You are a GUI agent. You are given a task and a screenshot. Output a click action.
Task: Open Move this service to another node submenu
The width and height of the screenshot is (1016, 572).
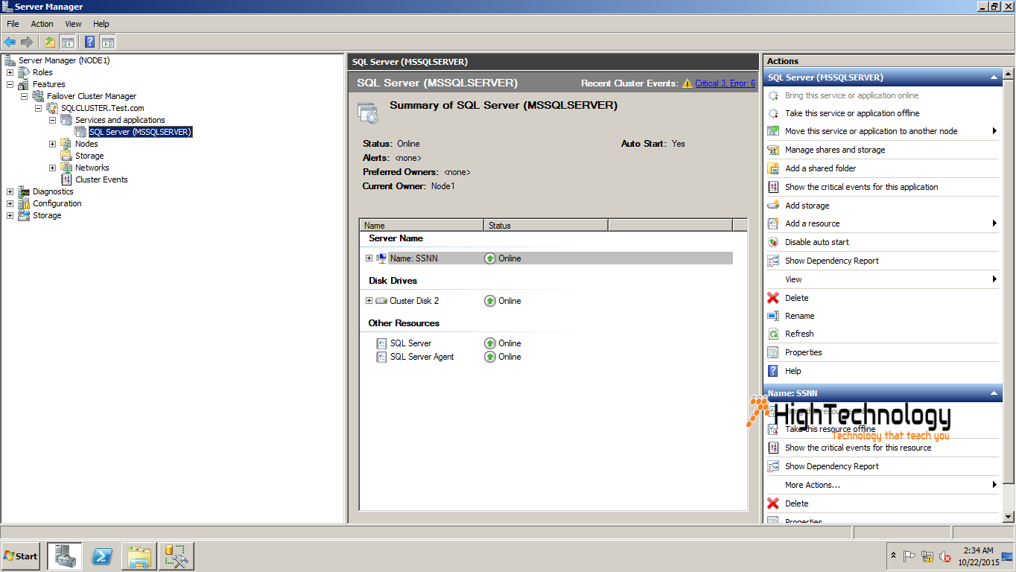click(994, 131)
